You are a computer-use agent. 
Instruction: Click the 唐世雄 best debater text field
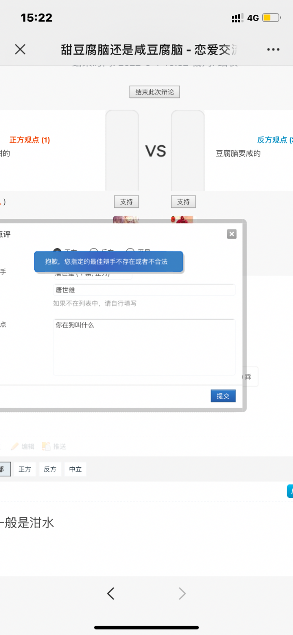click(x=144, y=290)
